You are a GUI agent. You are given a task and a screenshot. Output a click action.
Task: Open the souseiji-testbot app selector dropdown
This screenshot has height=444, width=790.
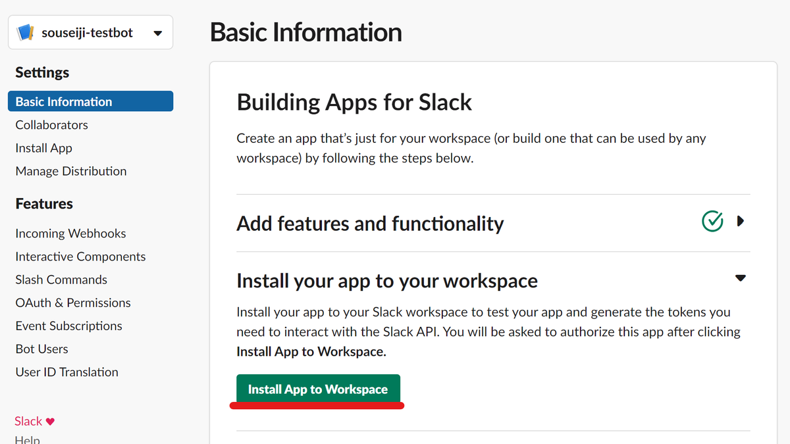[x=91, y=32]
